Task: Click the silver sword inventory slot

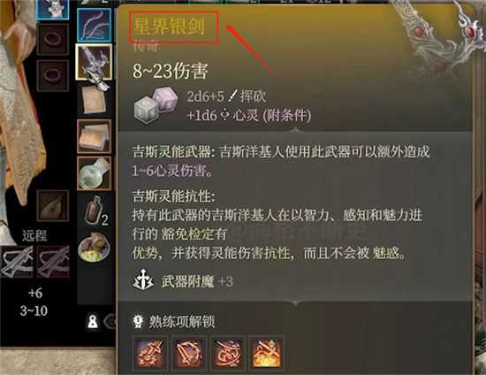Action: tap(94, 62)
